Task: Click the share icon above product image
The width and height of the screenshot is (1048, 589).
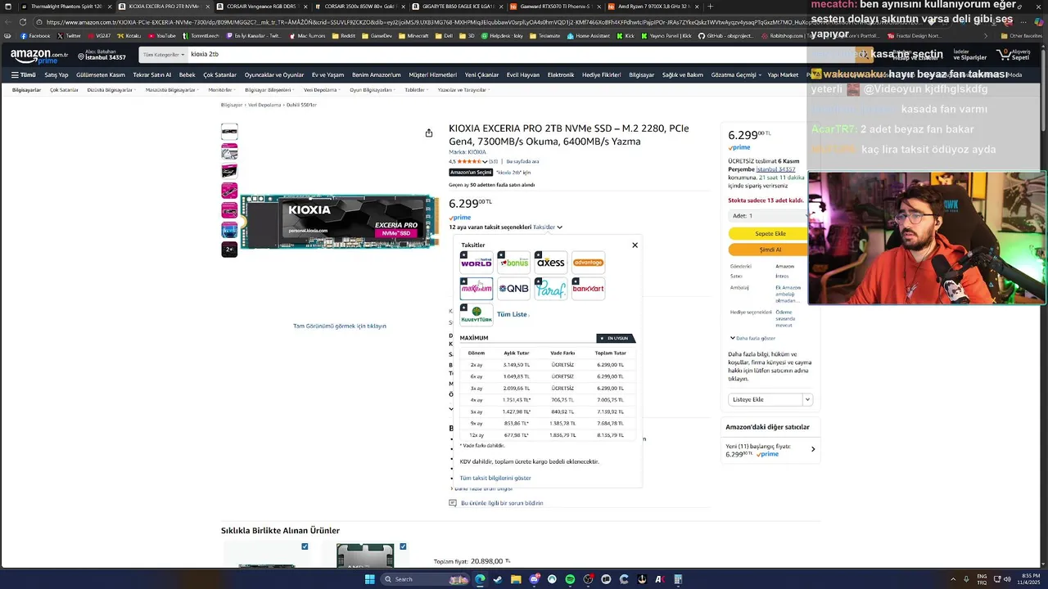Action: click(x=429, y=133)
